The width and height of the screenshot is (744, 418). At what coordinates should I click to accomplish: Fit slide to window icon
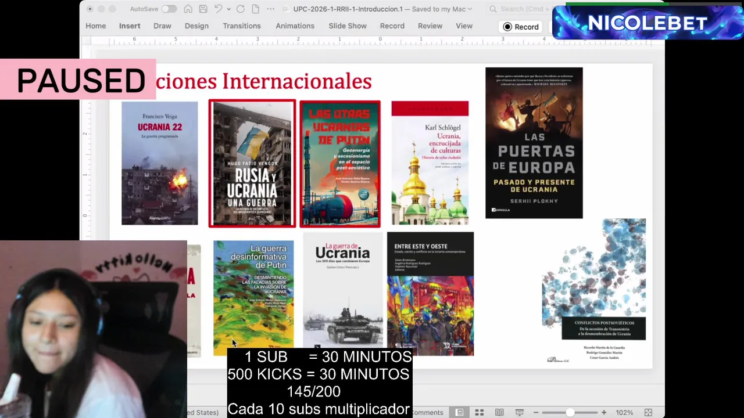(648, 412)
